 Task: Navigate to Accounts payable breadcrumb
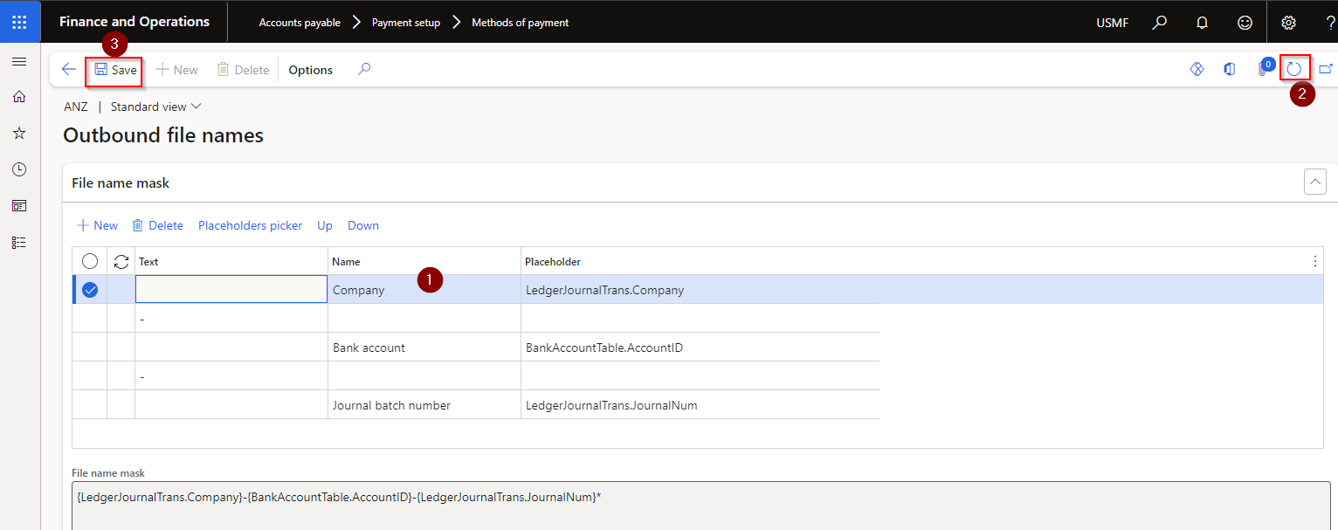click(300, 23)
